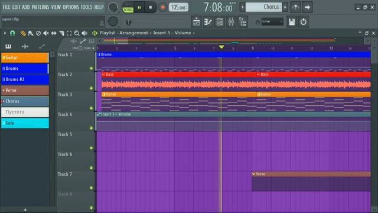Select the Slice tool
378x213 pixels.
[x=61, y=33]
